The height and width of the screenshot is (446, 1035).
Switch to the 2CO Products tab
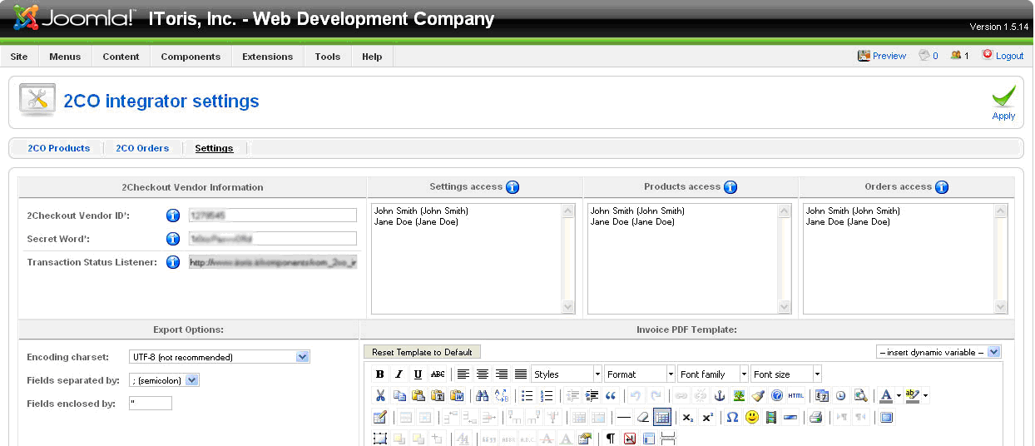pyautogui.click(x=59, y=148)
